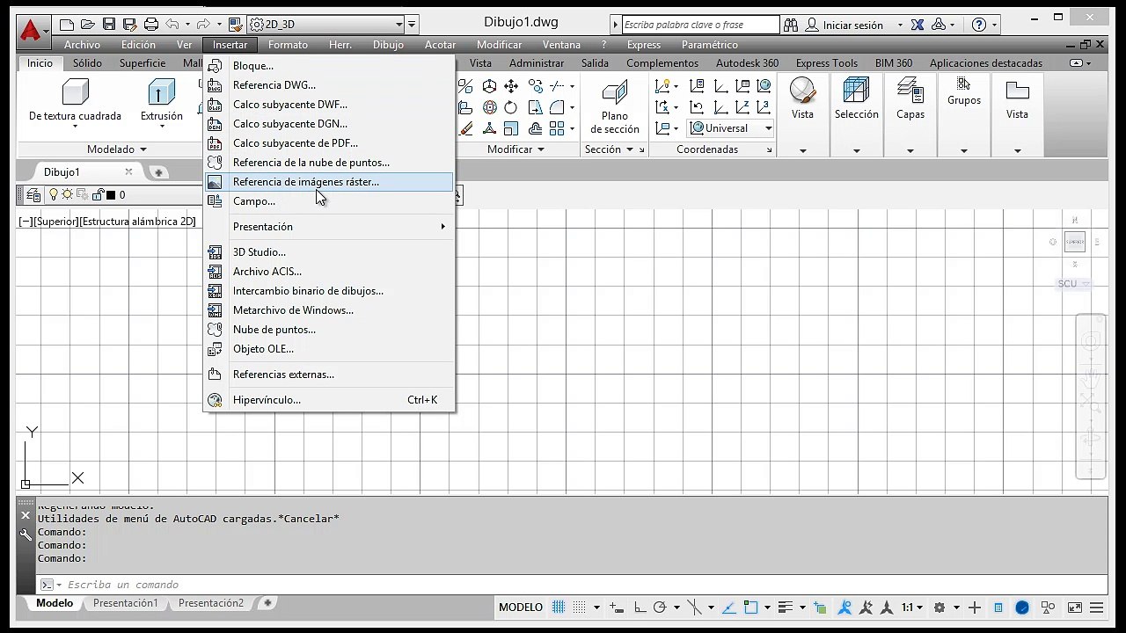This screenshot has height=633, width=1126.
Task: Open the Edición menu
Action: click(x=138, y=45)
